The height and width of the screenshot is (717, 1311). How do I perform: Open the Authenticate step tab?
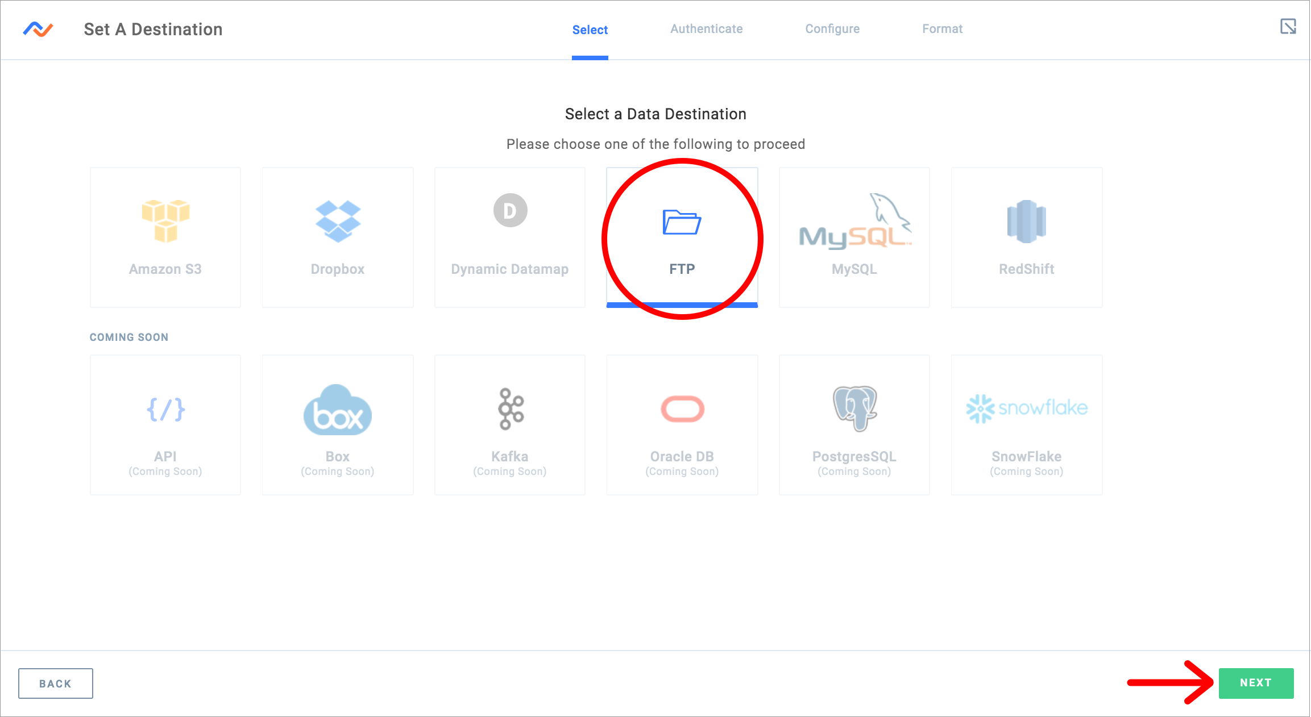click(706, 29)
